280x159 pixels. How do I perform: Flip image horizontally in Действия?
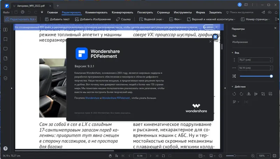pyautogui.click(x=248, y=94)
